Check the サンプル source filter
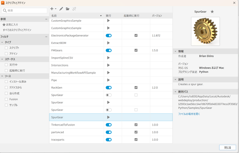Screen dimensions: 239x153 pyautogui.click(x=6, y=105)
